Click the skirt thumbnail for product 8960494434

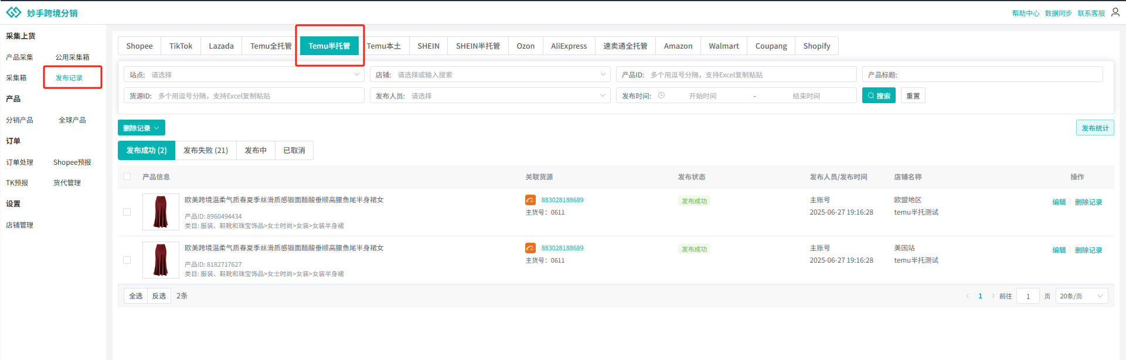coord(161,212)
